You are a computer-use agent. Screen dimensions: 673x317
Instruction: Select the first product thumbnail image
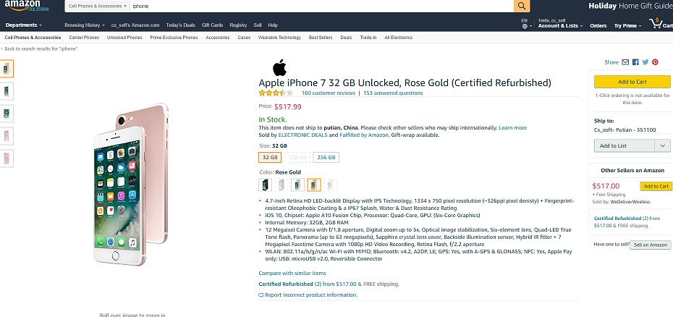(7, 69)
